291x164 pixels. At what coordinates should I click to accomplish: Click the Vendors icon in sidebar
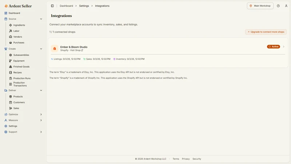click(11, 37)
